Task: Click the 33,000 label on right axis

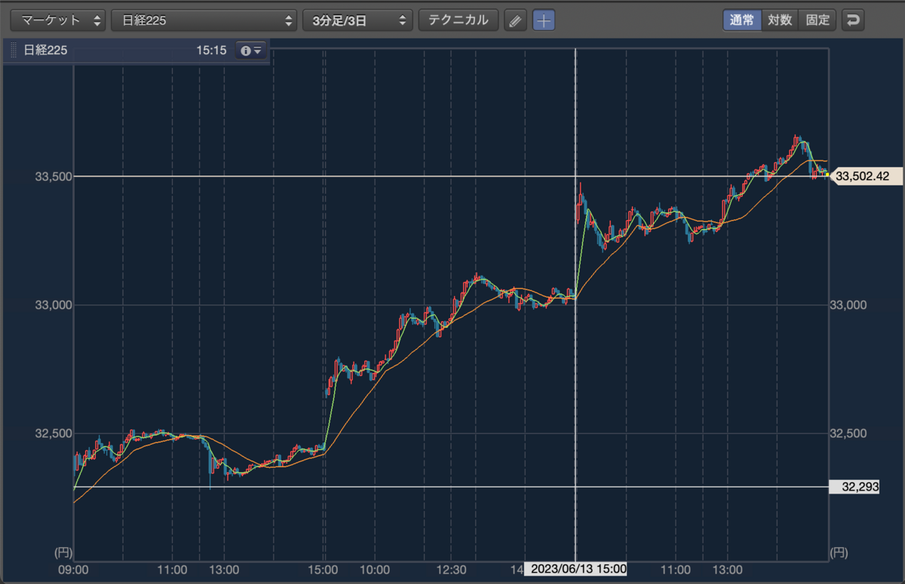Action: pos(848,305)
